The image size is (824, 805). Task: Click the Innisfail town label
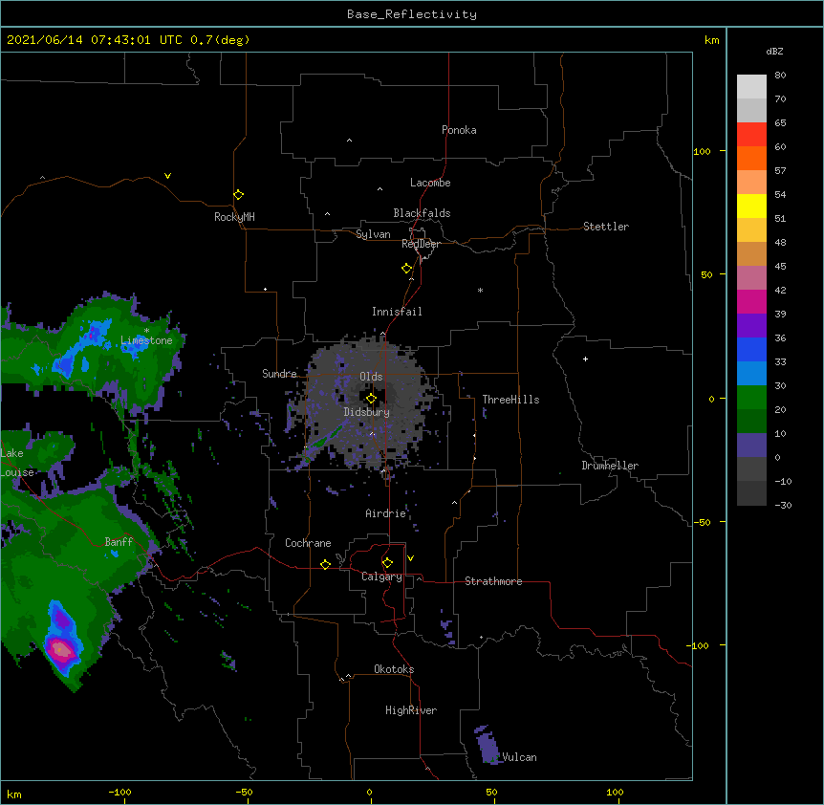(x=397, y=312)
